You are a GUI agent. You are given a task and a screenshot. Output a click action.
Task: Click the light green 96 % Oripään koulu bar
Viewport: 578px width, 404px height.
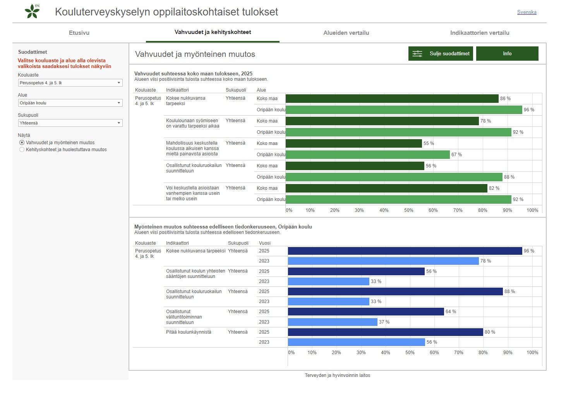[403, 110]
